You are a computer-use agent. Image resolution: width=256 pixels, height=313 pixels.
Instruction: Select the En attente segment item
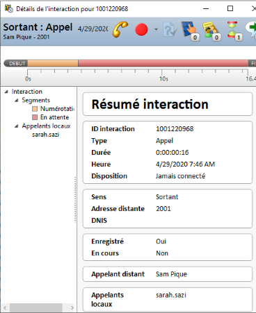tap(51, 117)
